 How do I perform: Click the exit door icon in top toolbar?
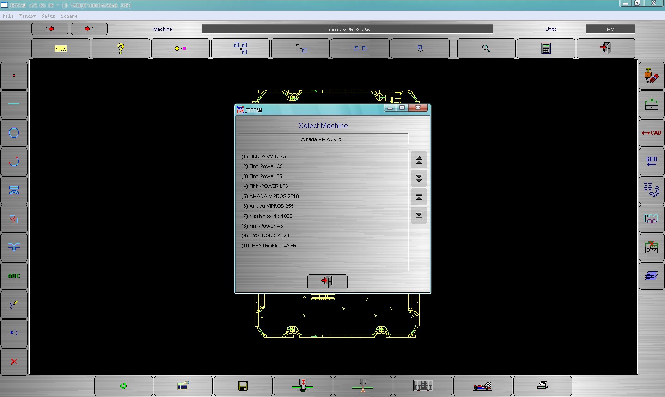[606, 48]
